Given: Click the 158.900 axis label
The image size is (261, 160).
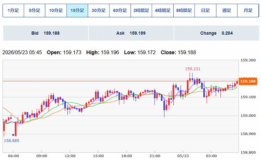Looking at the screenshot, I should 248,134.
